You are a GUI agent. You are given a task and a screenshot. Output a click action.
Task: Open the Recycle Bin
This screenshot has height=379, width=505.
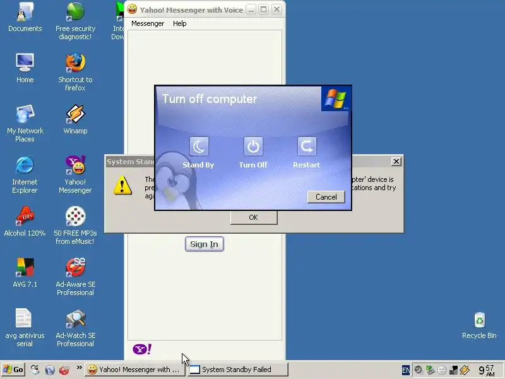pos(479,325)
